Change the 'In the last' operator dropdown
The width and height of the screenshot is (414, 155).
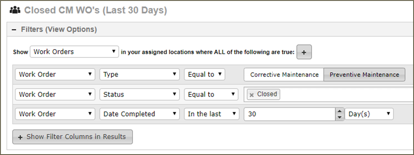coord(212,114)
